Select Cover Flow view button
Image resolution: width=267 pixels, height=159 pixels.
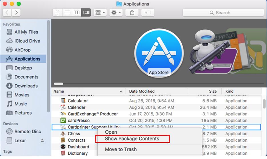tap(86, 13)
